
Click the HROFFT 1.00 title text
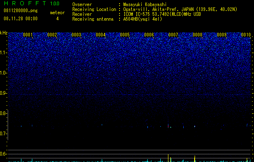click(31, 3)
